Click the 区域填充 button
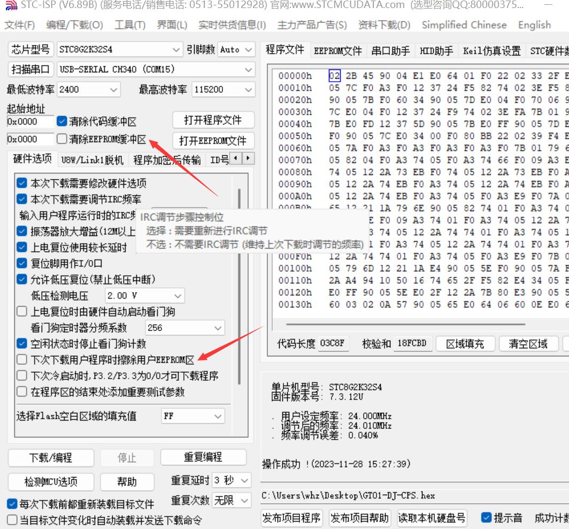Screen dimensions: 569x529 (465, 343)
